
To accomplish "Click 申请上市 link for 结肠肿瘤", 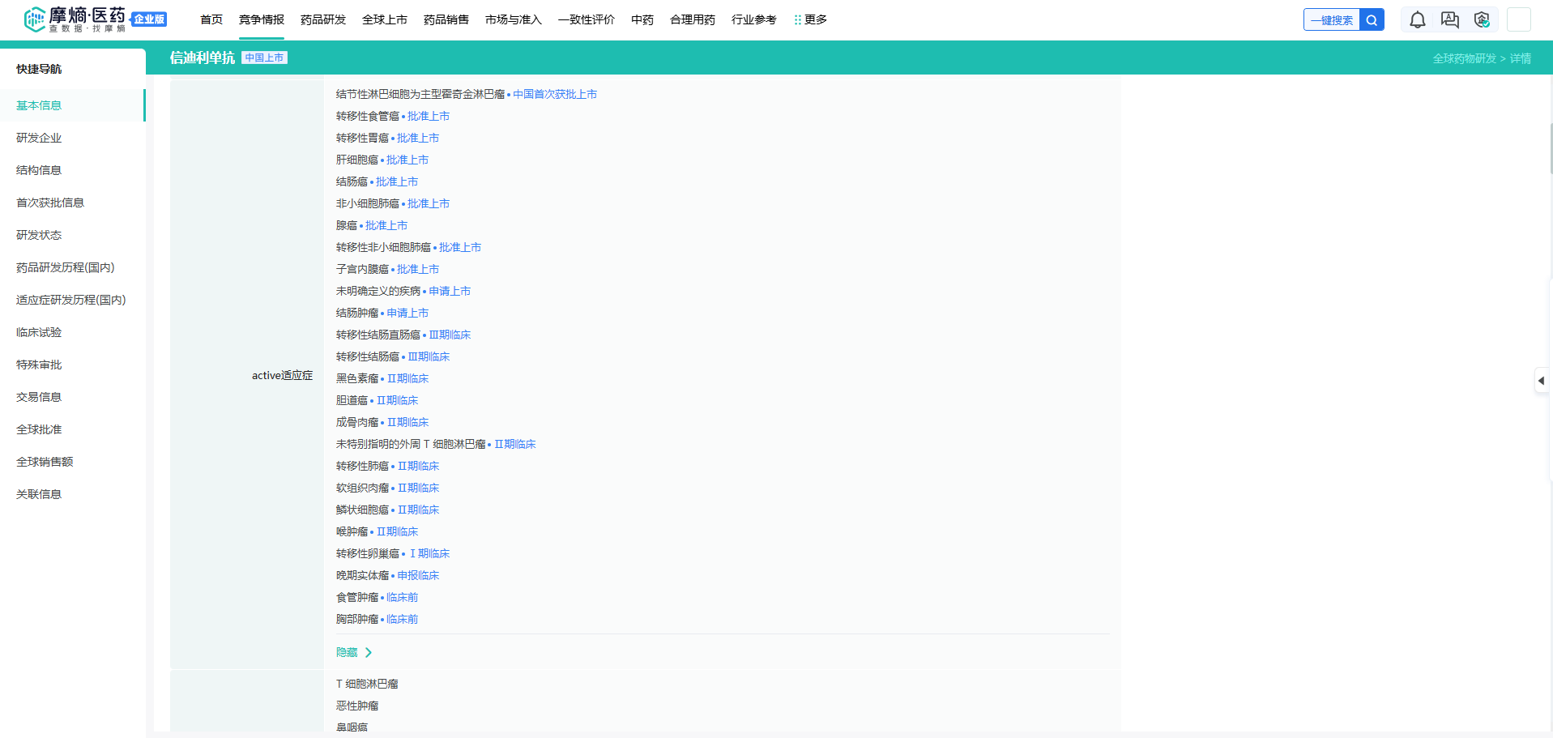I will [407, 313].
